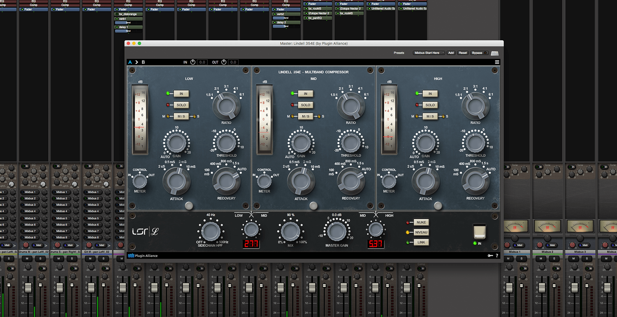Screen dimensions: 617x317
Task: Click the HIGH band ATTACK knob
Action: pyautogui.click(x=426, y=181)
